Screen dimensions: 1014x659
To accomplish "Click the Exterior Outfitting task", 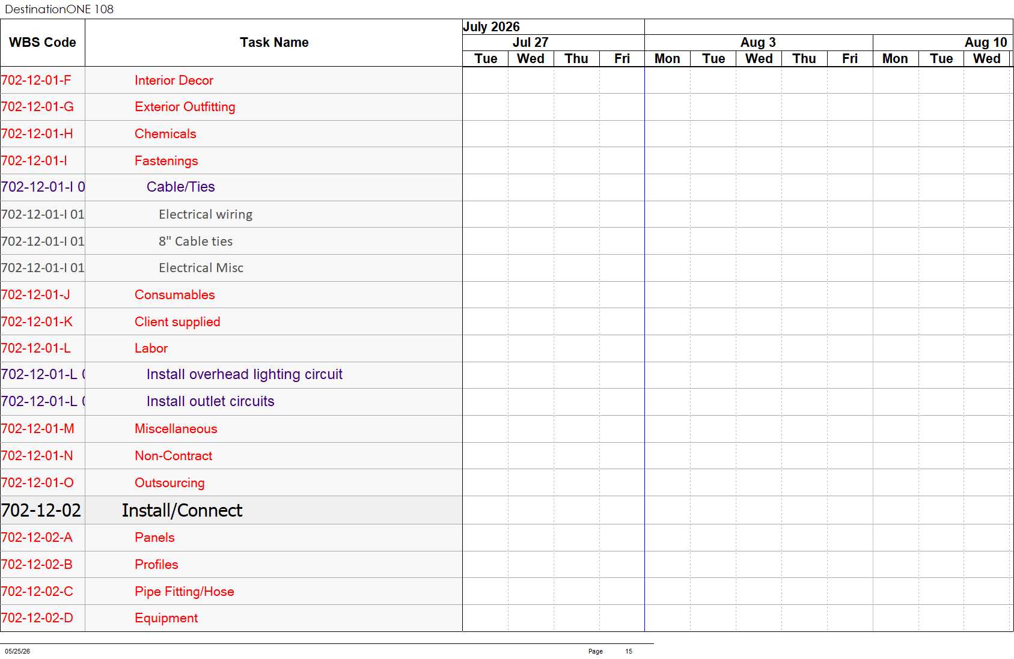I will click(185, 107).
